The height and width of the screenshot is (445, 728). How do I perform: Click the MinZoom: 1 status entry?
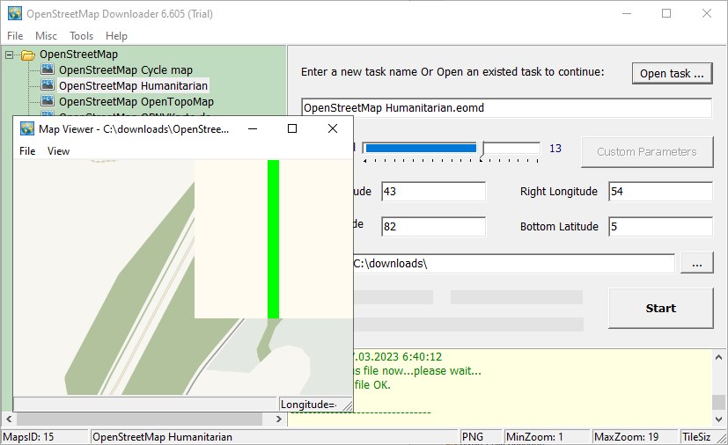(534, 437)
